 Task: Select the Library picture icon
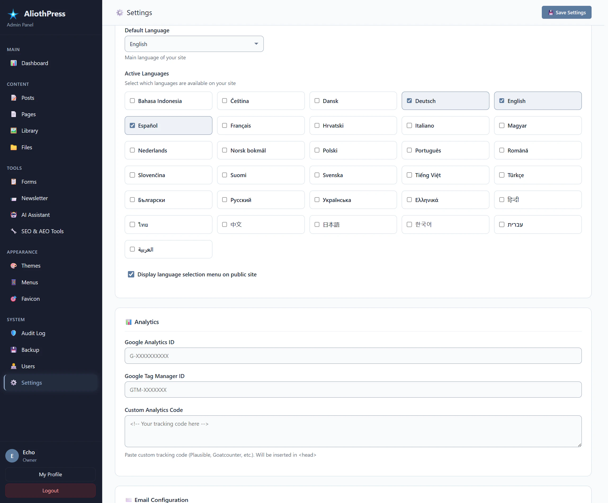click(14, 131)
